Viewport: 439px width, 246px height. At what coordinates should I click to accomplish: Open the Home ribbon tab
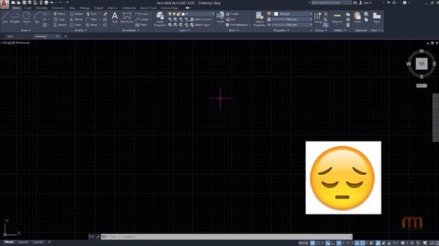pyautogui.click(x=16, y=8)
